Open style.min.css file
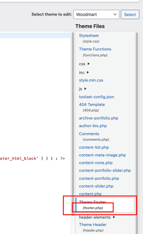The width and height of the screenshot is (143, 234). tap(91, 80)
